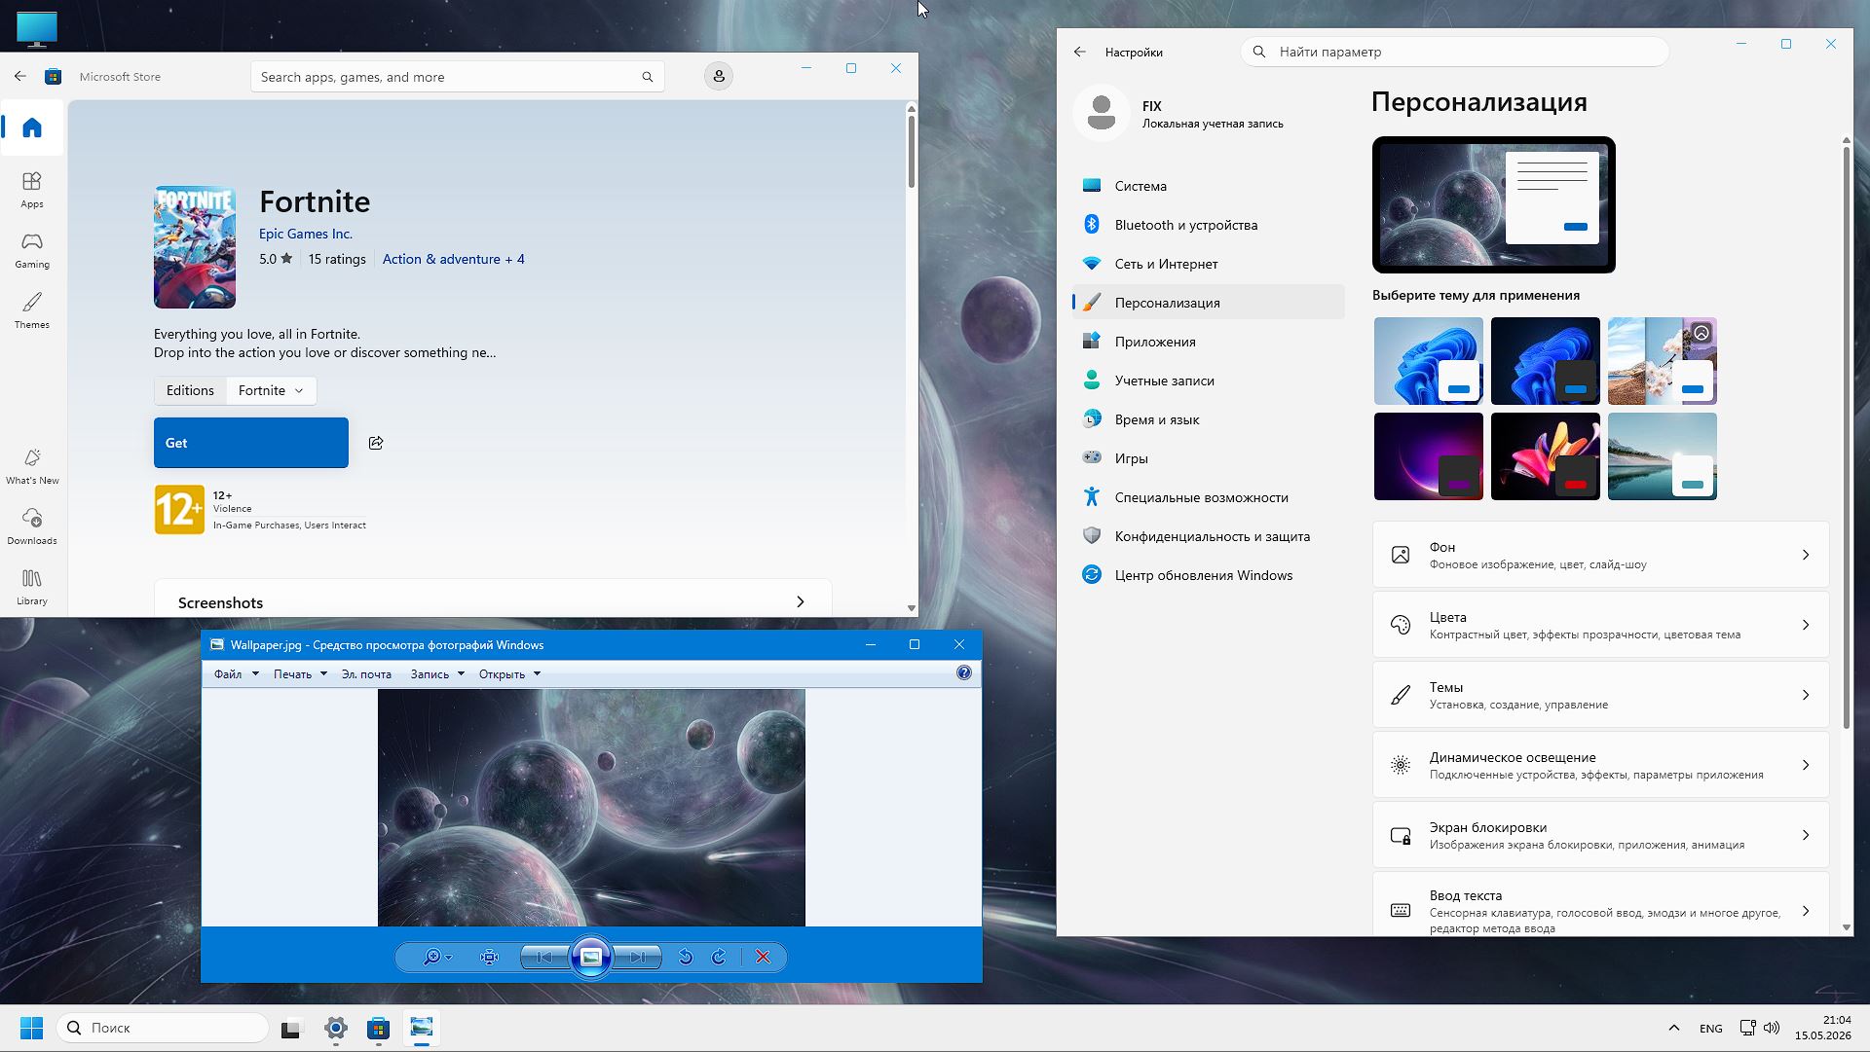Open the Печать menu dropdown

300,674
